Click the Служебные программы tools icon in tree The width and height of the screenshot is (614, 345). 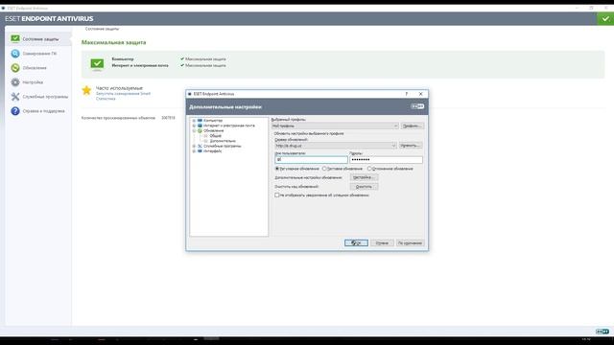click(x=200, y=146)
